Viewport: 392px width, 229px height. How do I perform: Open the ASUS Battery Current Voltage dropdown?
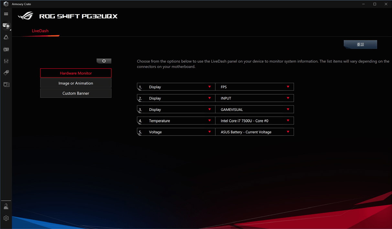pos(255,132)
